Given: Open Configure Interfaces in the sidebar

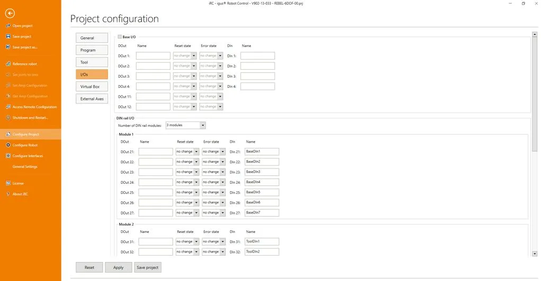Looking at the screenshot, I should [28, 156].
